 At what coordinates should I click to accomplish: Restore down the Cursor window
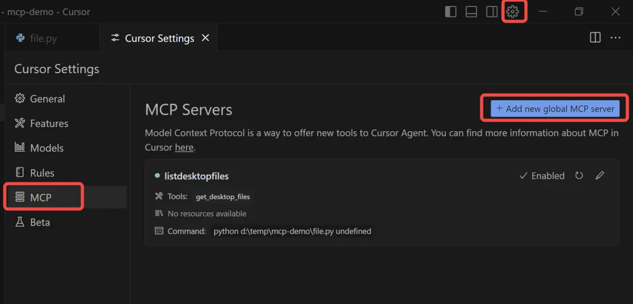tap(579, 12)
